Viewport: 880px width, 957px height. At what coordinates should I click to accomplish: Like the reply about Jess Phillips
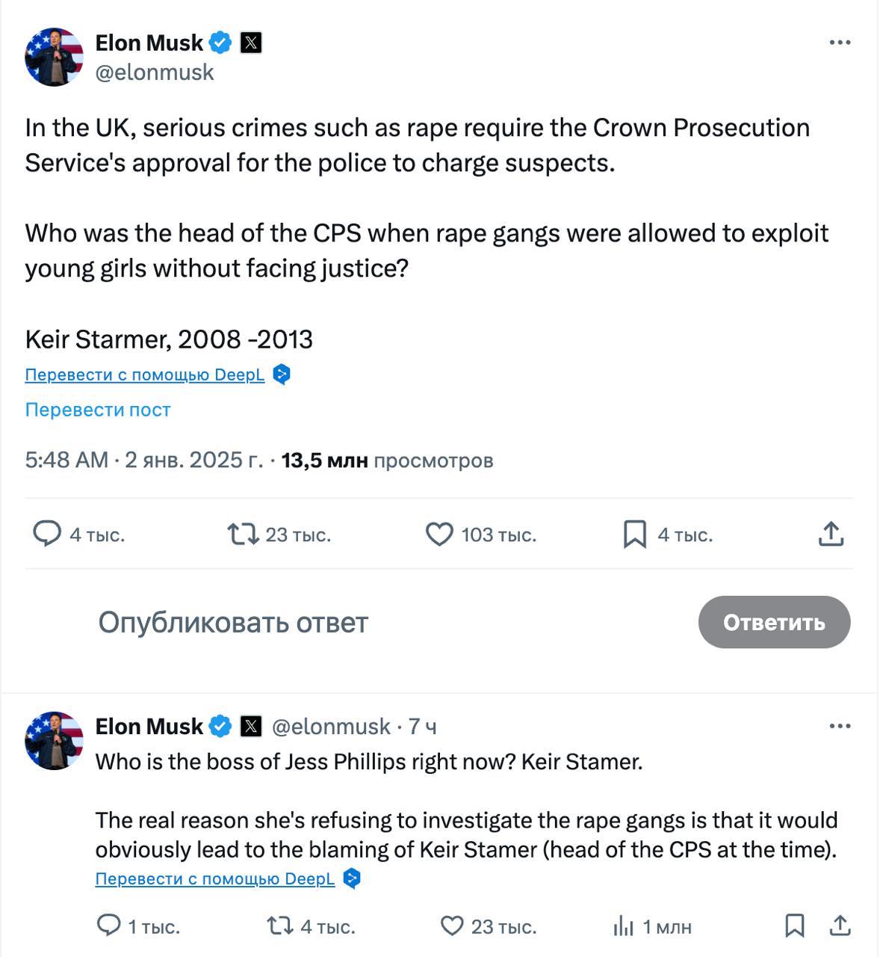(x=452, y=926)
